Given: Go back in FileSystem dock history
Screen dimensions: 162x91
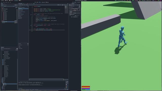Looking at the screenshot, I should tap(1, 49).
